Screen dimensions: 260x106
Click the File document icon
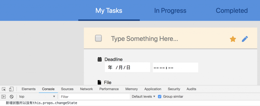click(100, 82)
